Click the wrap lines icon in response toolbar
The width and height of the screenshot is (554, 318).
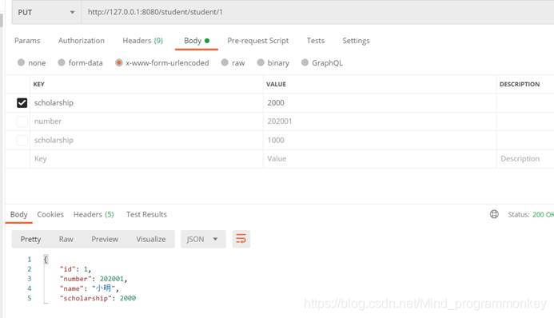[241, 239]
